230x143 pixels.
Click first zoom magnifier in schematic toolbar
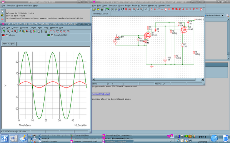point(135,9)
